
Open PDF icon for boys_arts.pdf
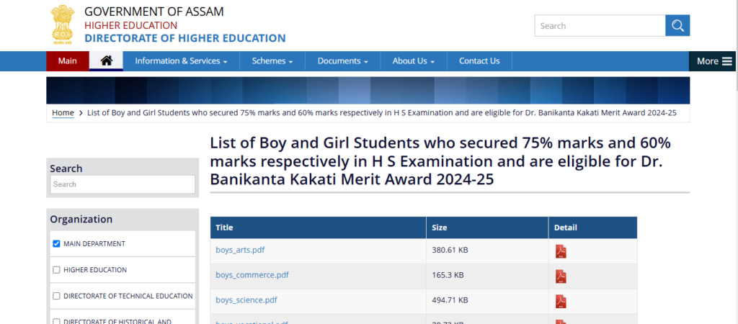tap(561, 251)
